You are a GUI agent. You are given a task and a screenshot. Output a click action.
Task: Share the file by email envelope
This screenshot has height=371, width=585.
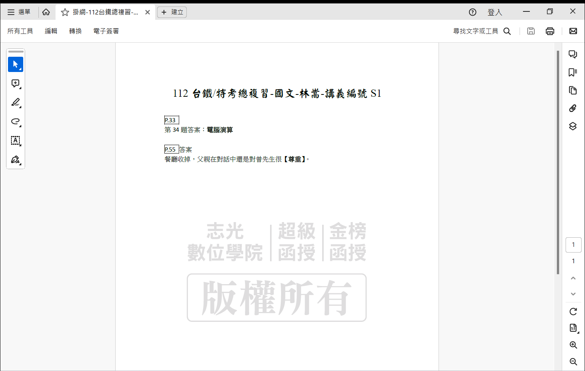[573, 31]
